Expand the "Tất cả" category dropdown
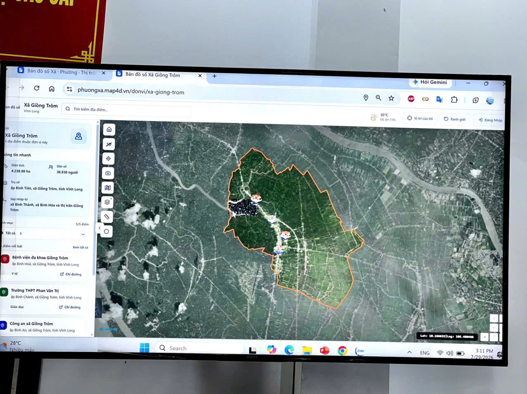This screenshot has width=527, height=394. [x=46, y=234]
